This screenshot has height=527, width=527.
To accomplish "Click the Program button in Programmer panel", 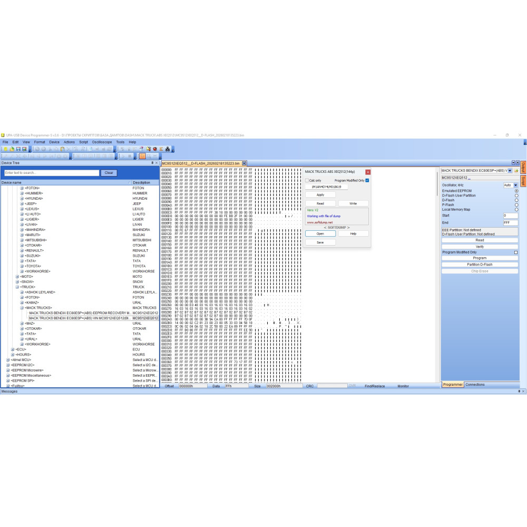I will point(480,258).
